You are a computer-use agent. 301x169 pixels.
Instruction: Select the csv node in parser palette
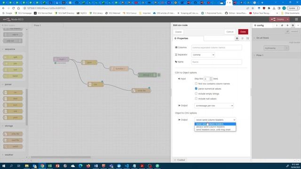click(13, 92)
